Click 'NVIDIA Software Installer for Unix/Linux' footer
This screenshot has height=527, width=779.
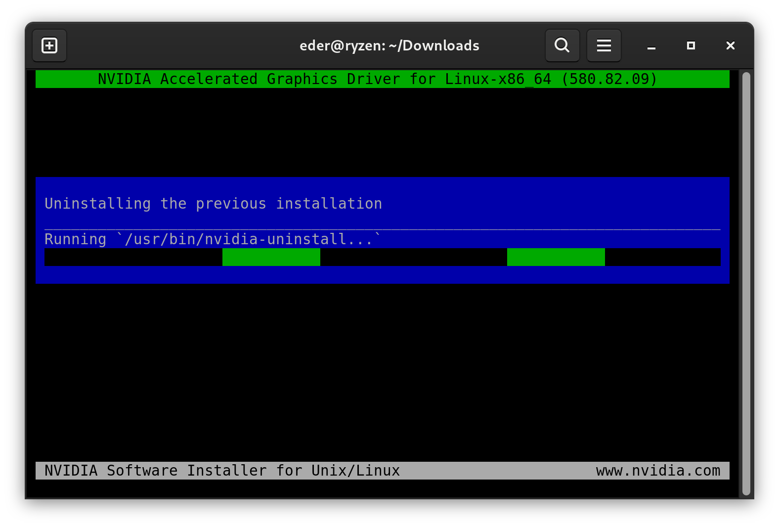222,471
